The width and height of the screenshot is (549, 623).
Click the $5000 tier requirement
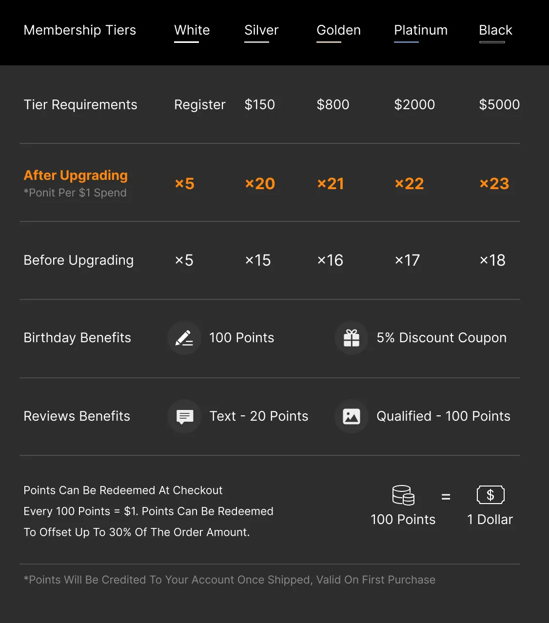click(x=499, y=105)
